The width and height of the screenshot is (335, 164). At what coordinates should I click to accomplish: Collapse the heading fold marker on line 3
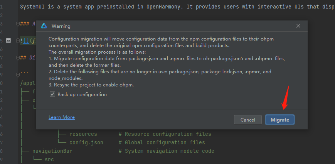coord(18,24)
